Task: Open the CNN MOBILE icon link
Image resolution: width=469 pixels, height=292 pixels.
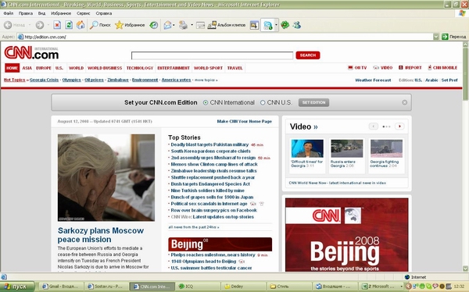Action: point(442,68)
